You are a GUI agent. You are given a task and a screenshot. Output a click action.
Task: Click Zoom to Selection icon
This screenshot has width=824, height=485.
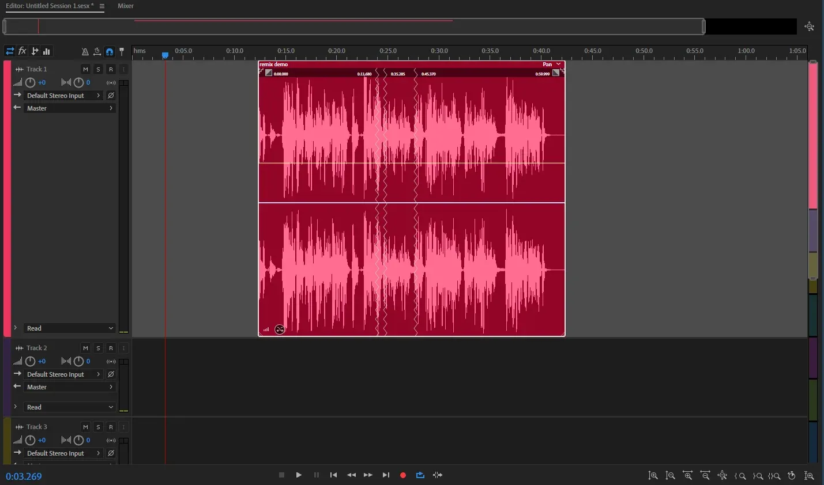click(774, 476)
